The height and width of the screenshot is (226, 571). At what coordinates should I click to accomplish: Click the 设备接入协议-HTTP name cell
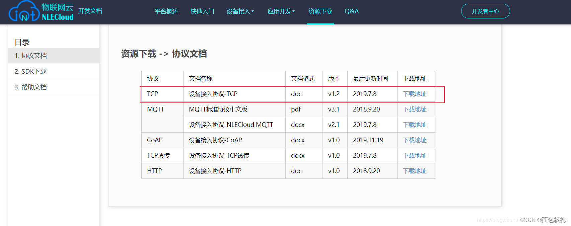234,171
